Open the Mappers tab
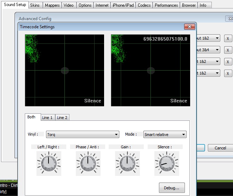Viewport: 233px width, 196px height. pyautogui.click(x=52, y=5)
